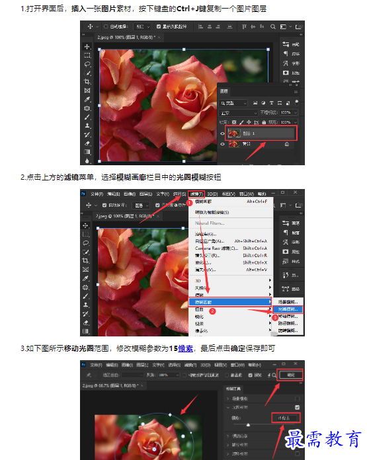Enable the field blur checkbox in blur tools panel
Viewport: 367px width, 460px height.
(x=297, y=399)
